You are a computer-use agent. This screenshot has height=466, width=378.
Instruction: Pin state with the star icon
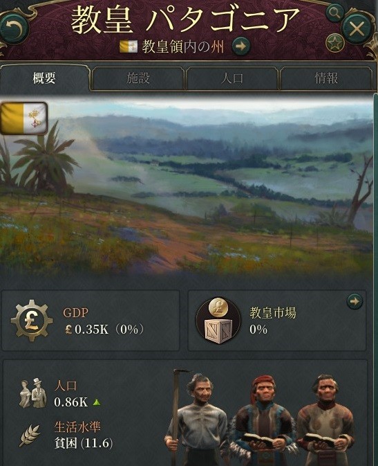pyautogui.click(x=334, y=44)
